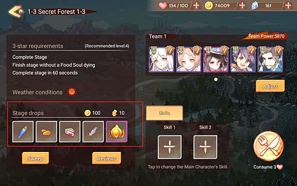
Task: Tap the potato drop item
Action: (x=46, y=132)
